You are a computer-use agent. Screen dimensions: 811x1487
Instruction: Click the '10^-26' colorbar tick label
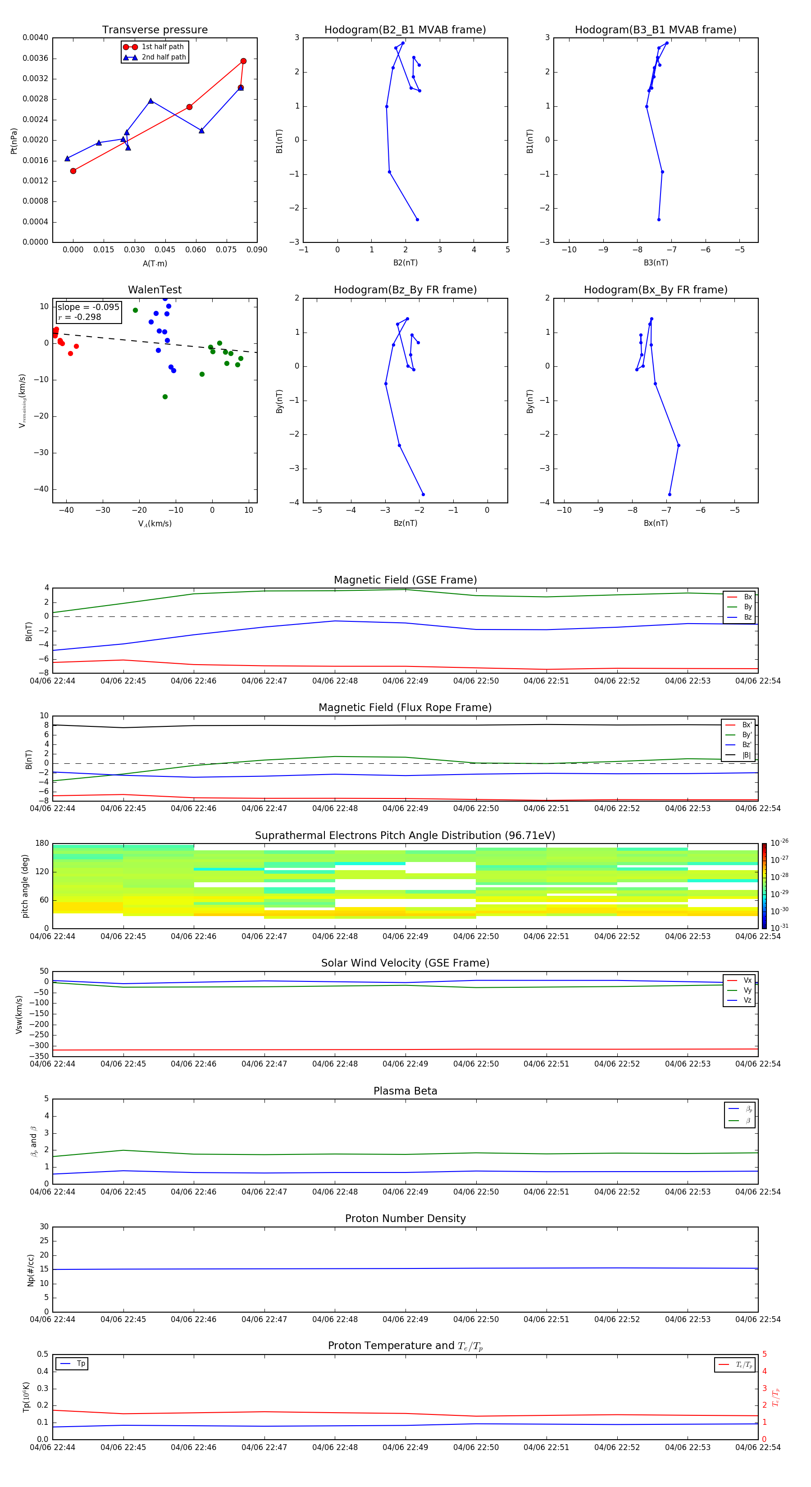tap(779, 843)
